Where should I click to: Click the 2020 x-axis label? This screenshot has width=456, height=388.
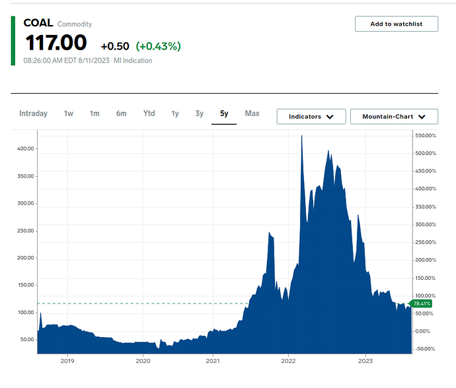tap(143, 361)
